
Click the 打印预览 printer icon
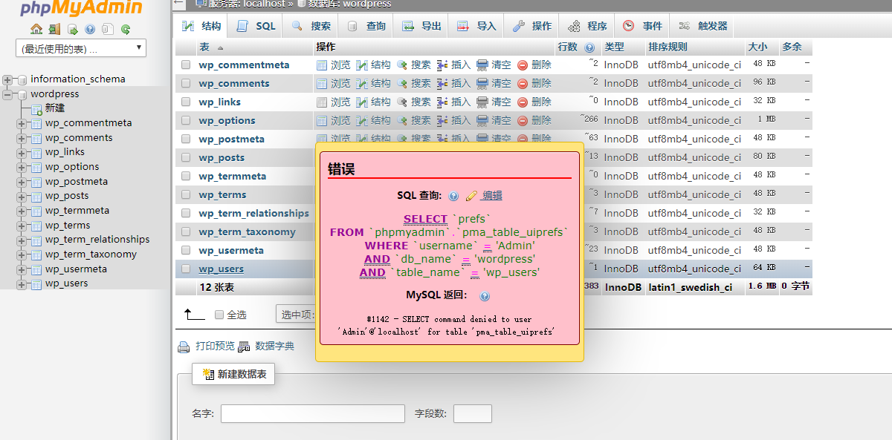pos(184,347)
